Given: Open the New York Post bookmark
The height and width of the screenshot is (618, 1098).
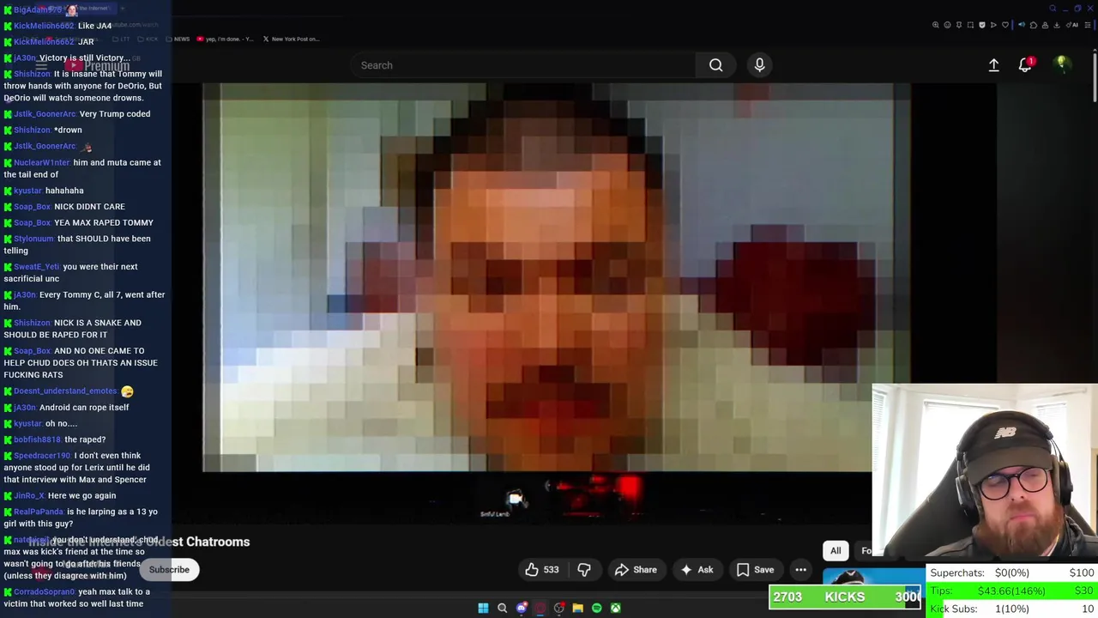Looking at the screenshot, I should click(291, 39).
